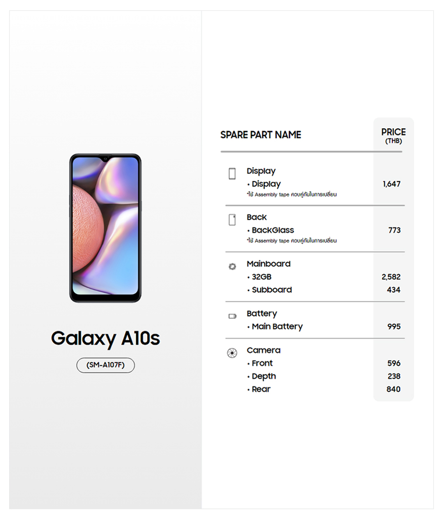Select the Subboard item
The image size is (443, 524).
272,290
